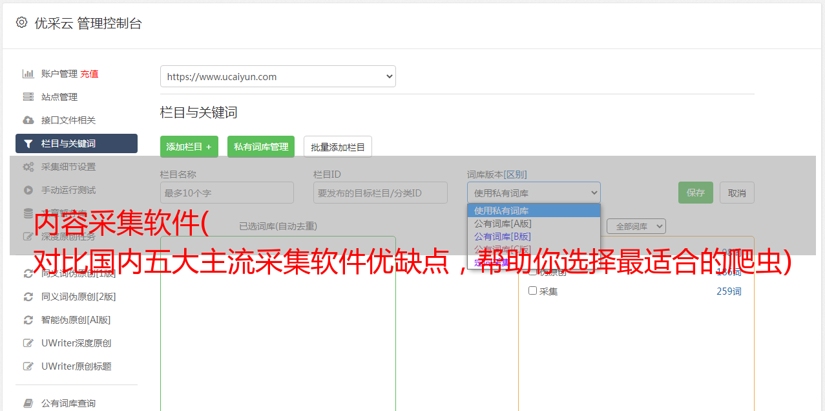The image size is (825, 411).
Task: Go to 采集细节设置 in the sidebar
Action: (x=68, y=167)
